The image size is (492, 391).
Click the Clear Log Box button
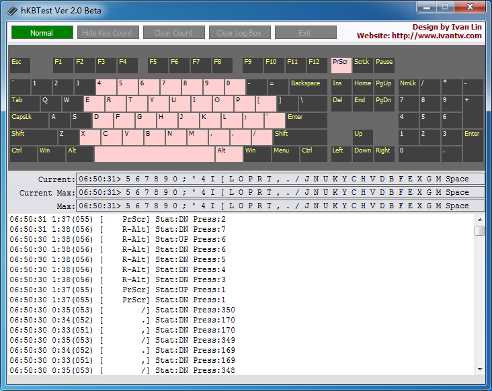239,33
